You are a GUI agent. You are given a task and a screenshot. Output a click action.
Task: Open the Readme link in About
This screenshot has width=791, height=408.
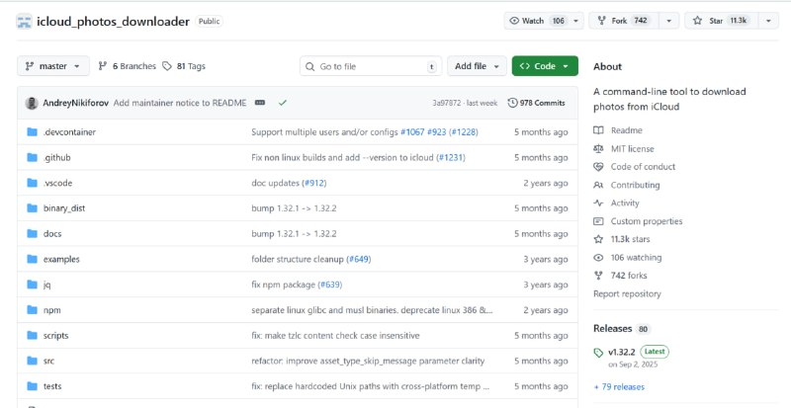(627, 130)
